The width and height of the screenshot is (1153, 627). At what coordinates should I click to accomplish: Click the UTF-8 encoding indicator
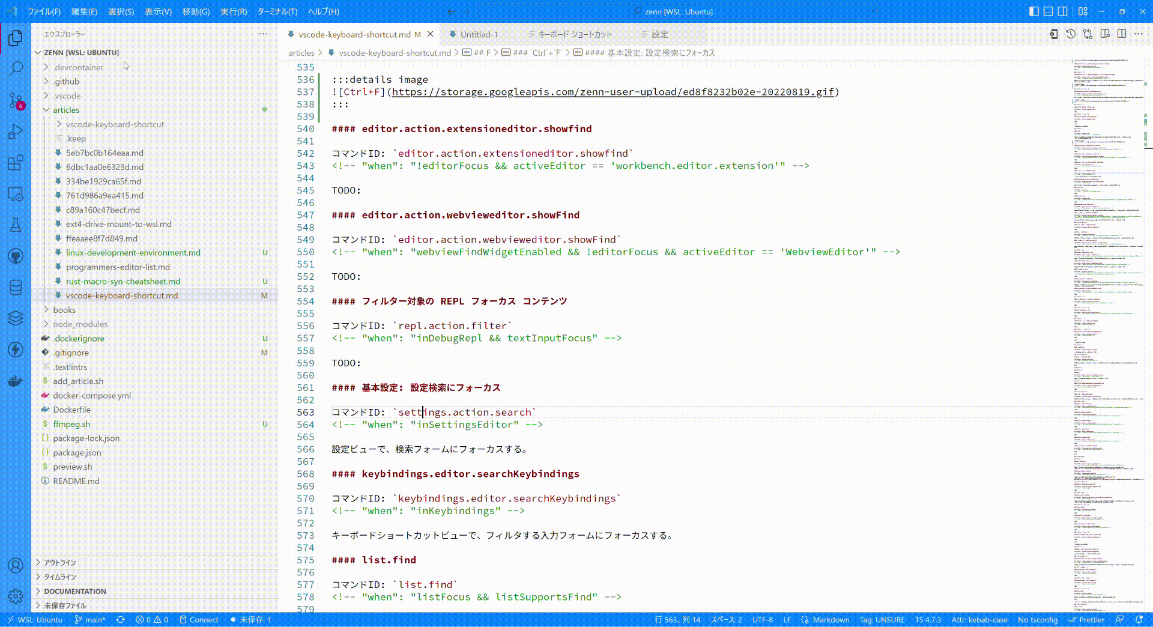(x=763, y=620)
